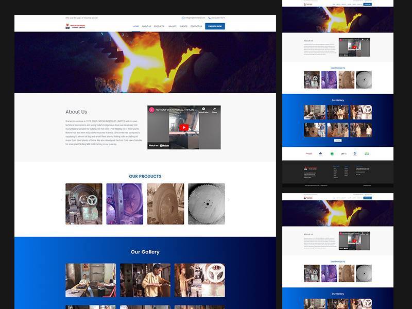412x309 pixels.
Task: Open top-right preview photo of man beside large disc
Action: pyautogui.click(x=315, y=130)
